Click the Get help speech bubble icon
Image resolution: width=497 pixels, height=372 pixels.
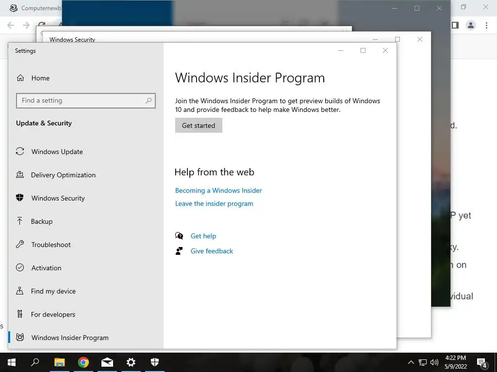(x=179, y=236)
